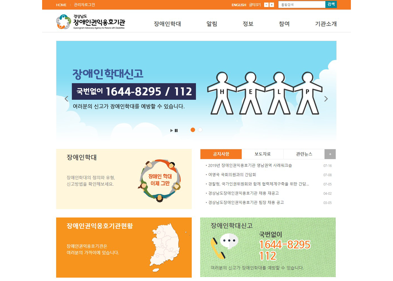Image resolution: width=393 pixels, height=281 pixels.
Task: Select the first orange slide indicator
Action: (x=193, y=130)
